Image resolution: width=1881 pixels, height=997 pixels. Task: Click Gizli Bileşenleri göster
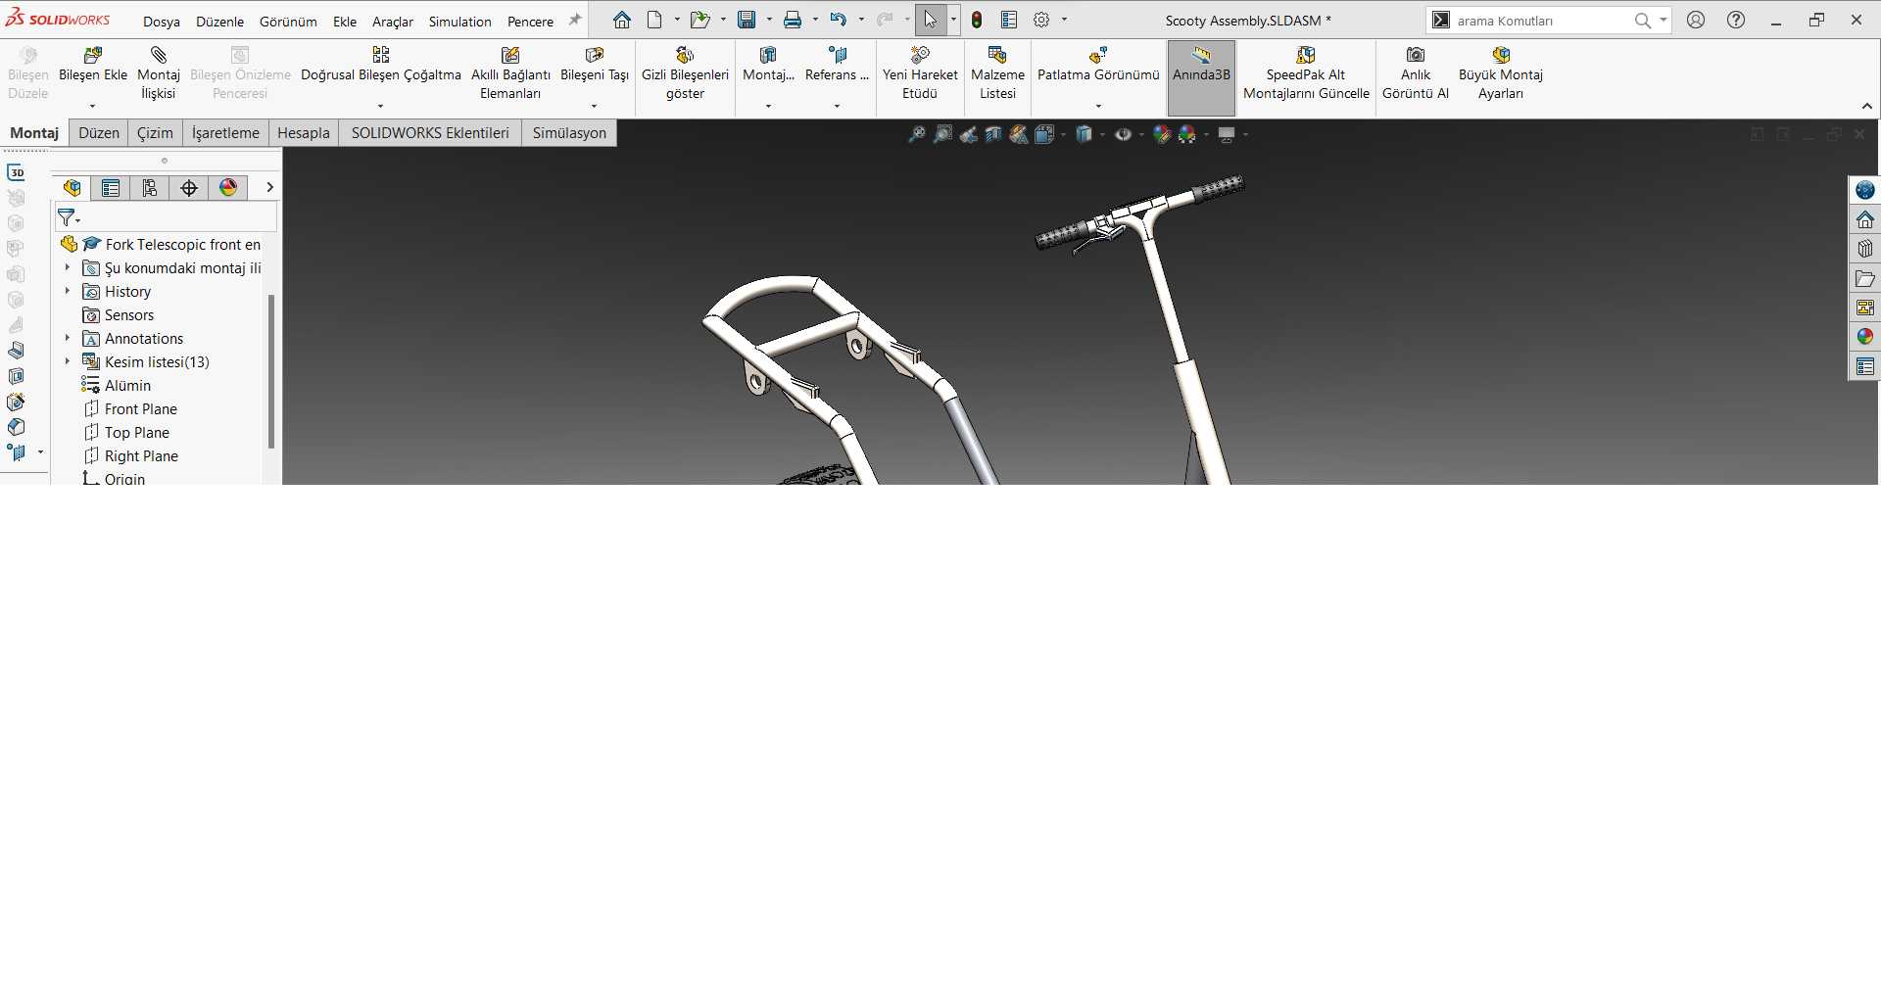(x=685, y=73)
